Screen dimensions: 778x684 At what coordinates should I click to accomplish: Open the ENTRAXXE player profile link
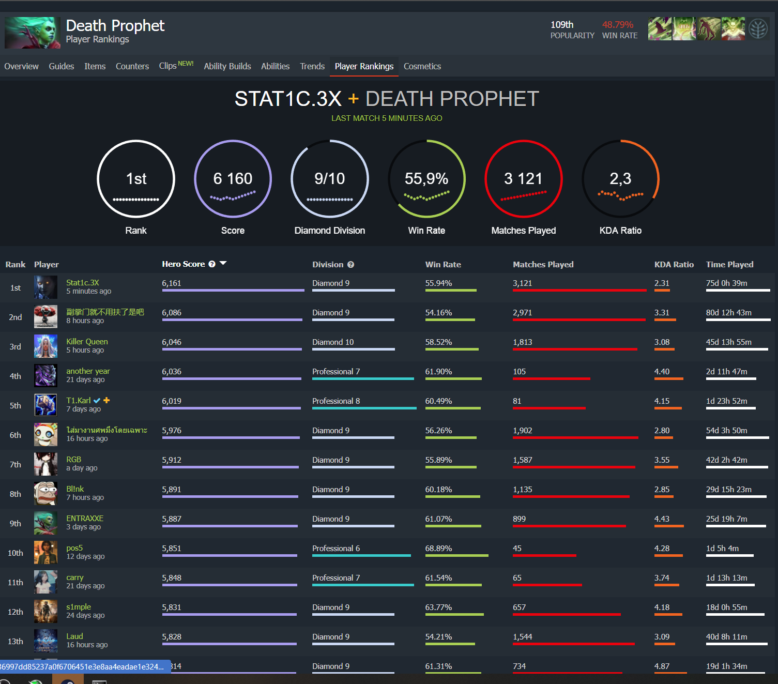[x=85, y=519]
